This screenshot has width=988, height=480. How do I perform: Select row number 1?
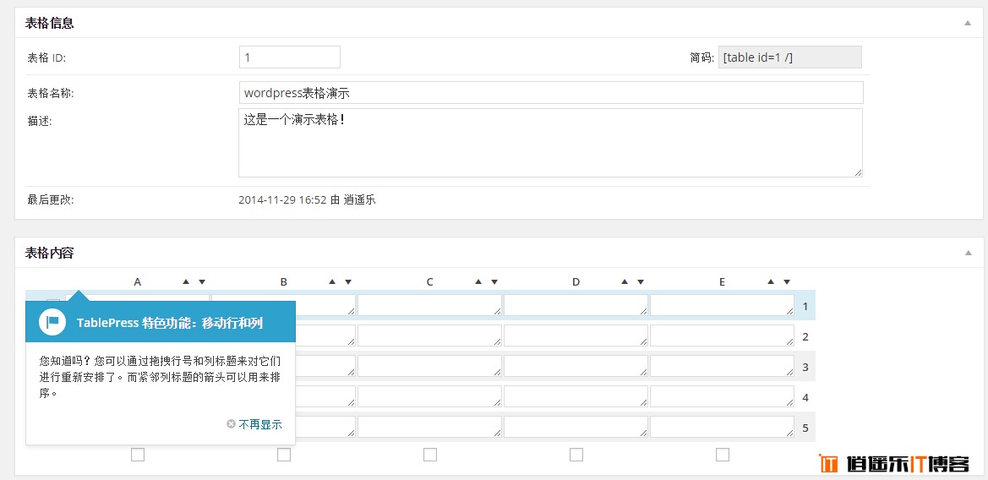[x=805, y=307]
